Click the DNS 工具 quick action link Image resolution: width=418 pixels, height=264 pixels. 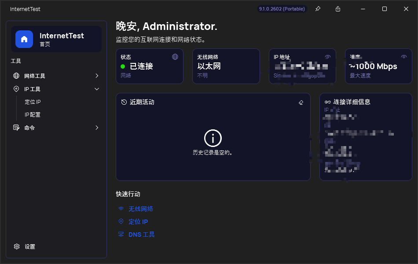click(142, 234)
